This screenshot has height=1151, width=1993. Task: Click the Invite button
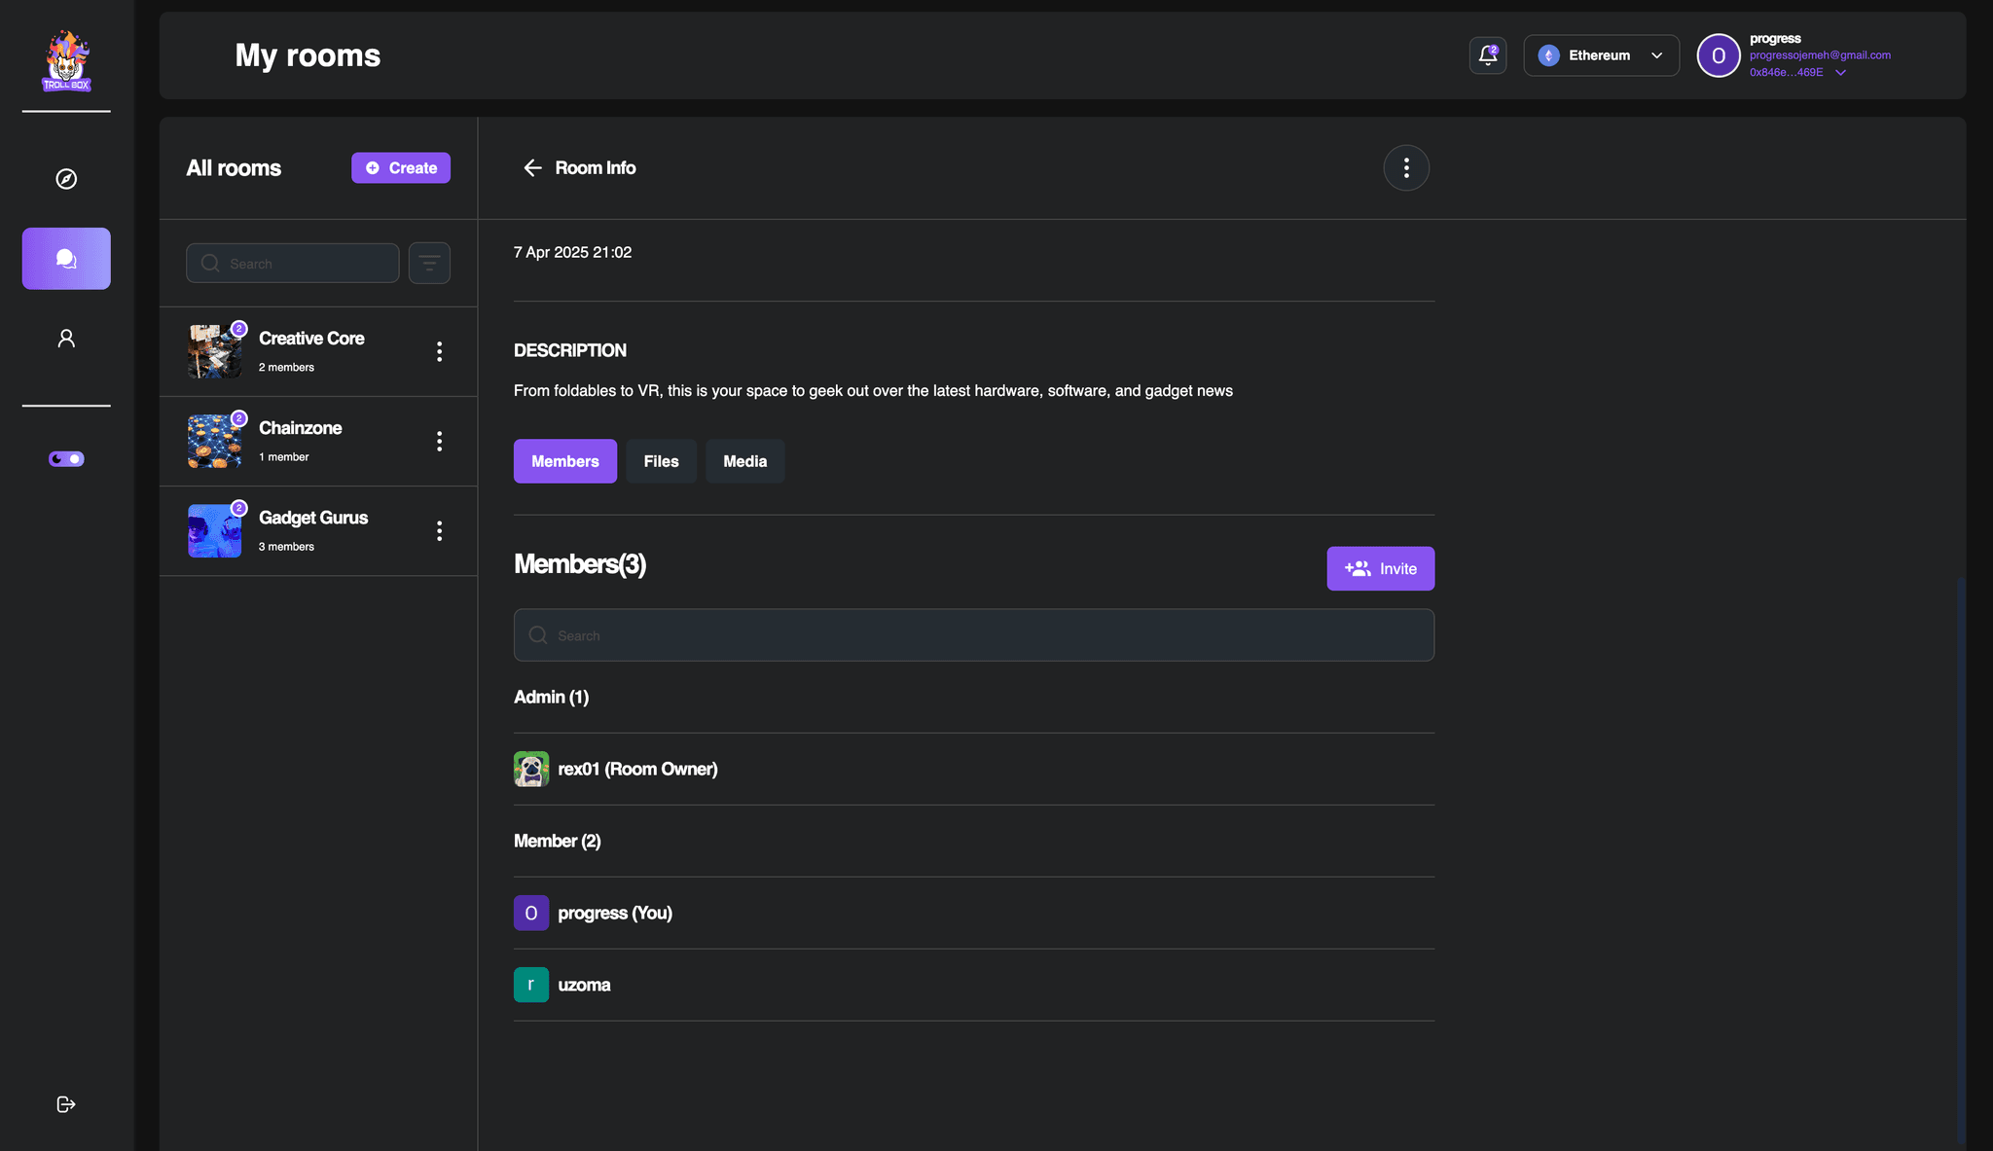tap(1380, 569)
